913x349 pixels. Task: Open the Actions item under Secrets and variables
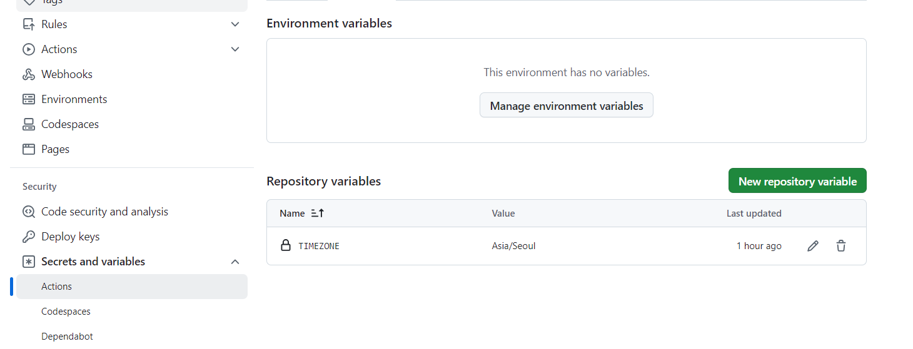coord(57,287)
